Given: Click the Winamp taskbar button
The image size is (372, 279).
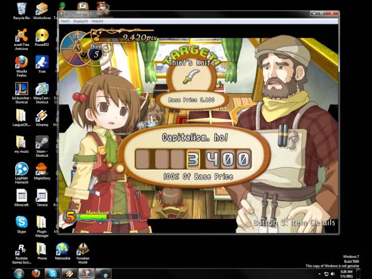Looking at the screenshot, I should (x=70, y=274).
